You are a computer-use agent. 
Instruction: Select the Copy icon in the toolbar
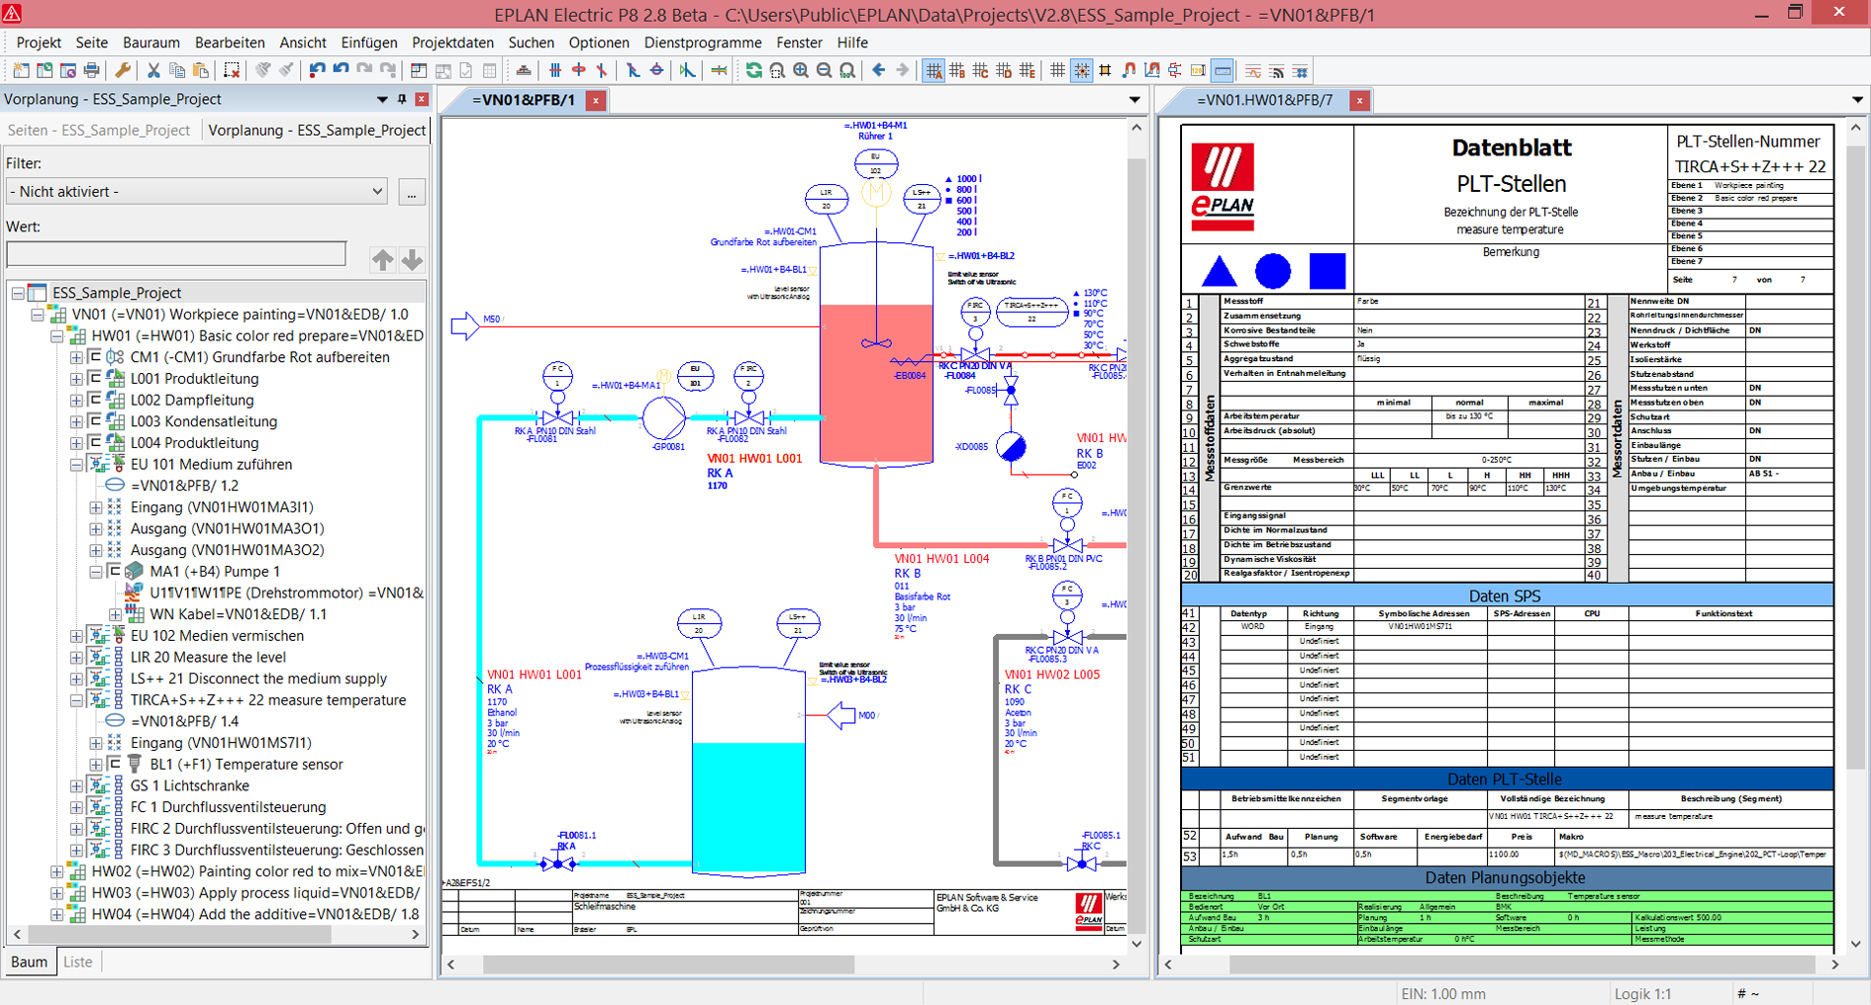[x=177, y=70]
